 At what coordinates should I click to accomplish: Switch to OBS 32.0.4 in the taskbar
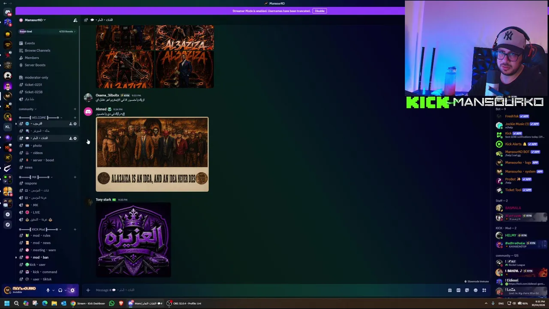click(184, 303)
